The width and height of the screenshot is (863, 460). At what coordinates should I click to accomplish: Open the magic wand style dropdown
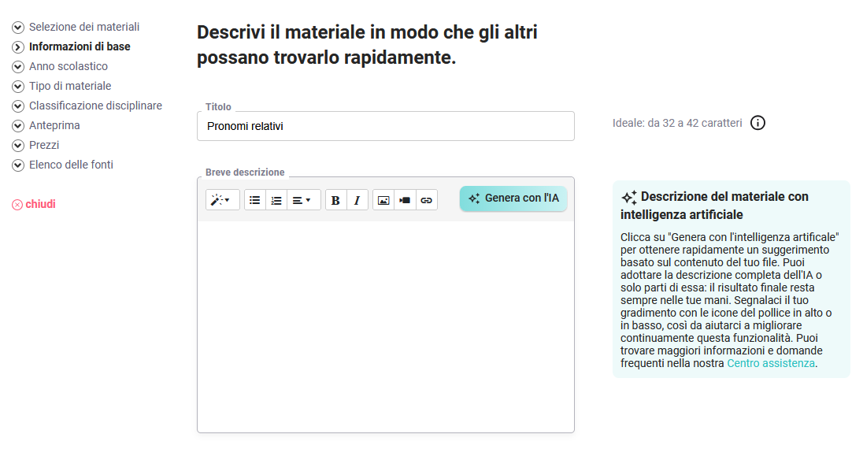(x=222, y=200)
